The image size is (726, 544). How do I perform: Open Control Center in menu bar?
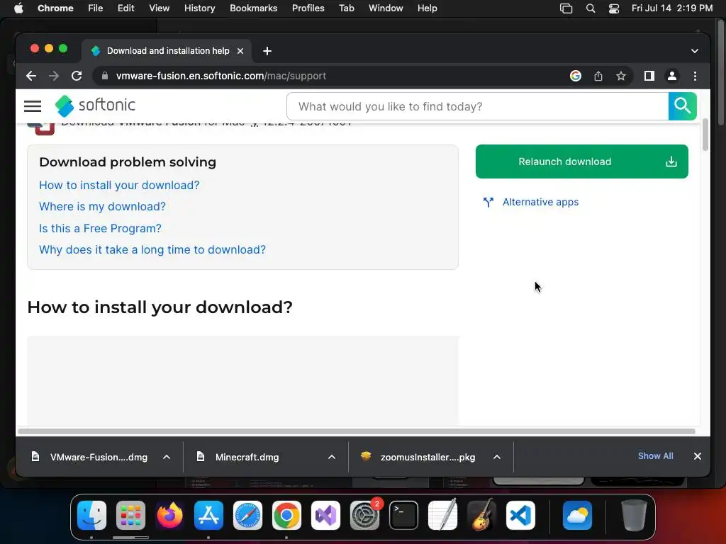[x=614, y=8]
